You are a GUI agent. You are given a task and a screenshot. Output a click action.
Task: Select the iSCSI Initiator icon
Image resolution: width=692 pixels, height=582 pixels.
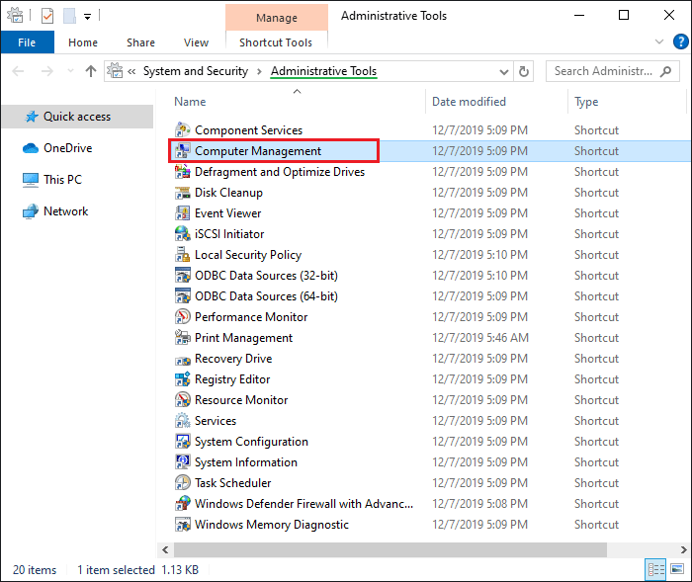[x=182, y=234]
